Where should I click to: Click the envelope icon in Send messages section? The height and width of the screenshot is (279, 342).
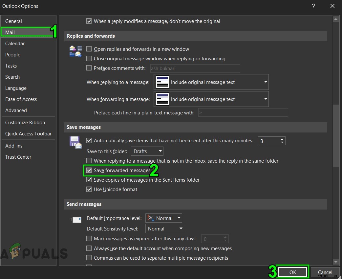click(x=76, y=220)
